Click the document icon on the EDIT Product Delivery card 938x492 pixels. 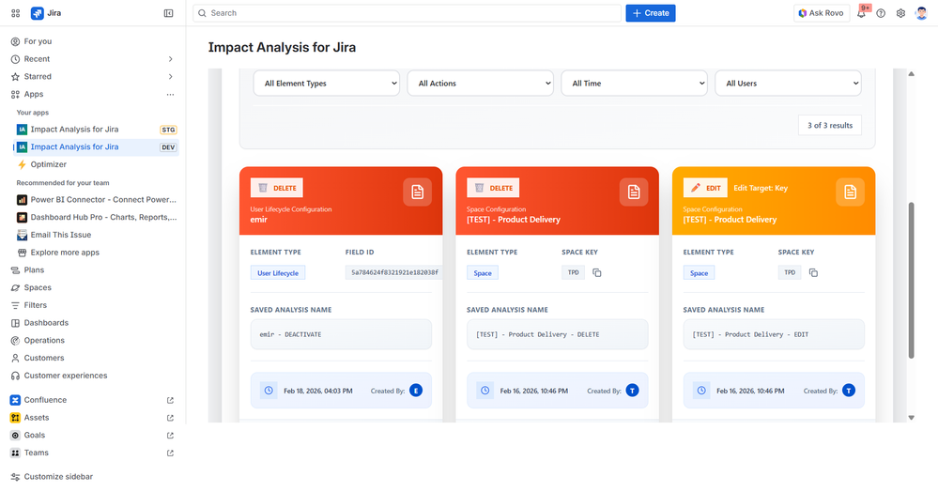point(850,192)
